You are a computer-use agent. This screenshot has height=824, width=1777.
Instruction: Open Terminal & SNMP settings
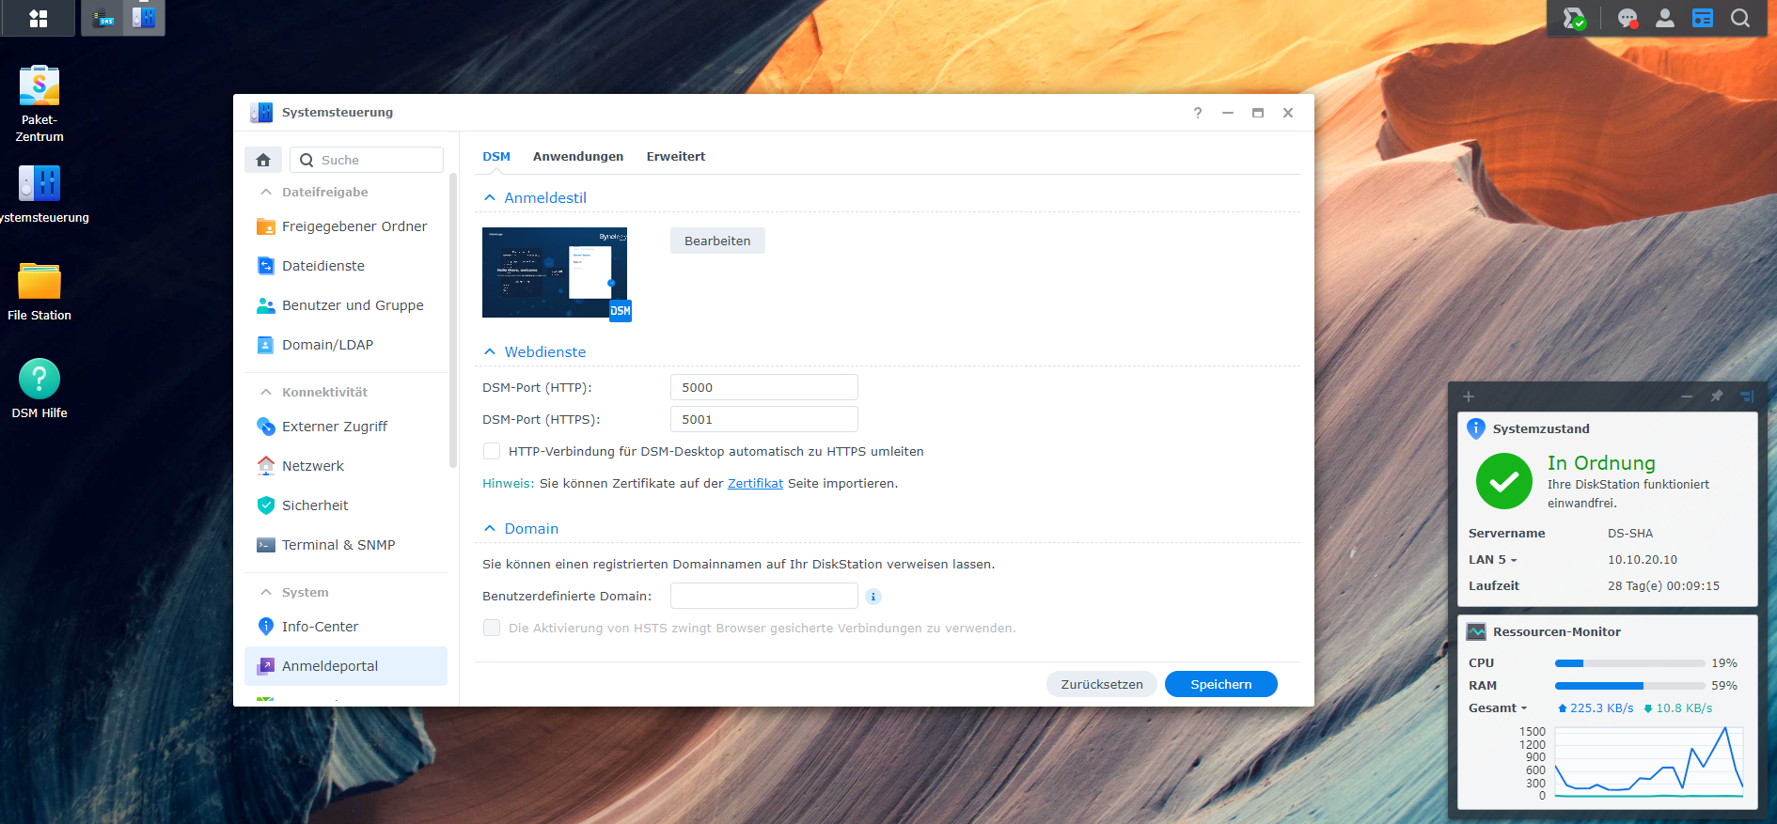click(346, 545)
